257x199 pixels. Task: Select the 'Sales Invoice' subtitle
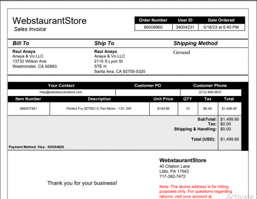30,29
